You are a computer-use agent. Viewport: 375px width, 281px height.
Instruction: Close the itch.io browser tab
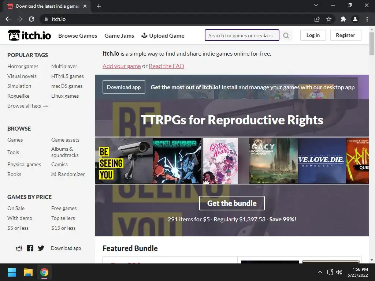click(85, 6)
